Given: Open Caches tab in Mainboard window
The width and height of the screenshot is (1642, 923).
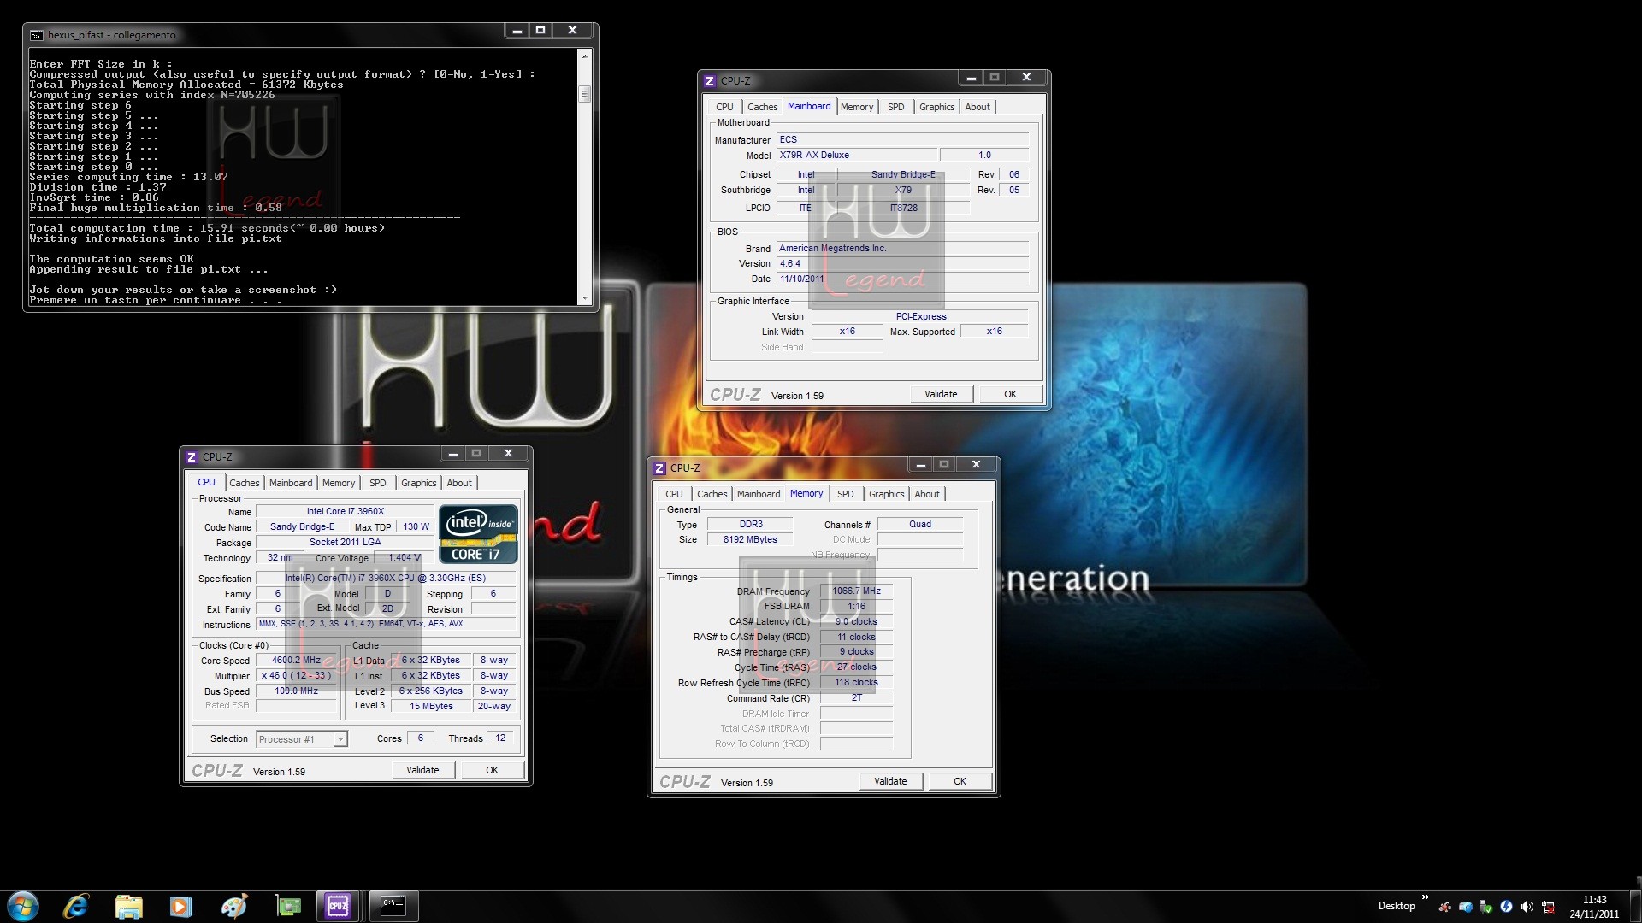Looking at the screenshot, I should coord(762,107).
